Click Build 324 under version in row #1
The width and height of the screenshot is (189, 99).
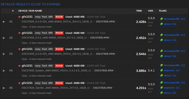(x=150, y=24)
